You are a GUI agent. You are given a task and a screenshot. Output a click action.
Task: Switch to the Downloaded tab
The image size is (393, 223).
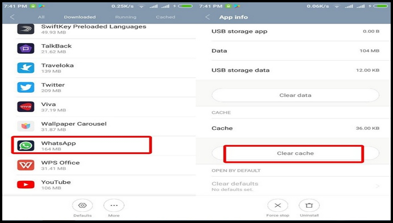click(80, 17)
